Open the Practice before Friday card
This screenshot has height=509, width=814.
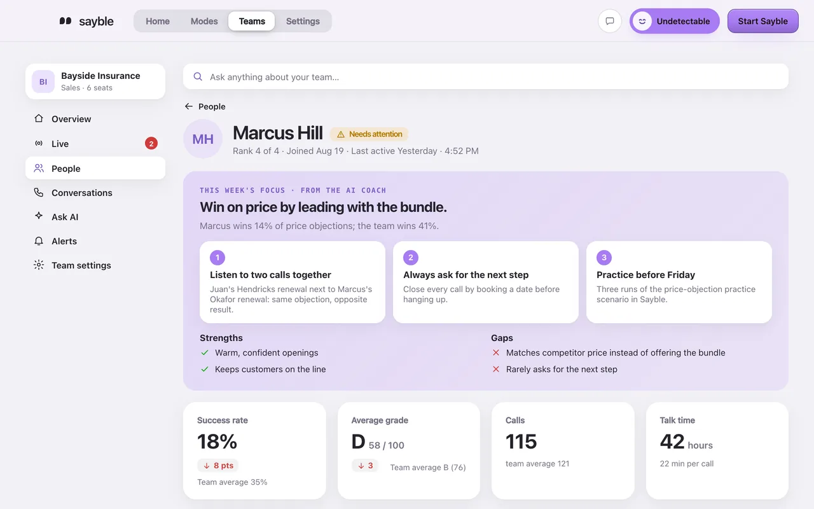click(x=679, y=282)
